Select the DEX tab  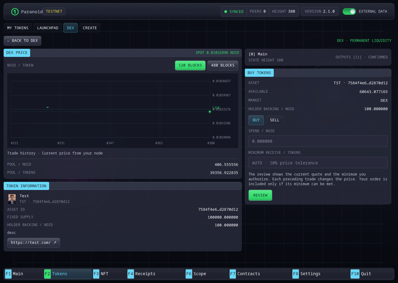[71, 28]
